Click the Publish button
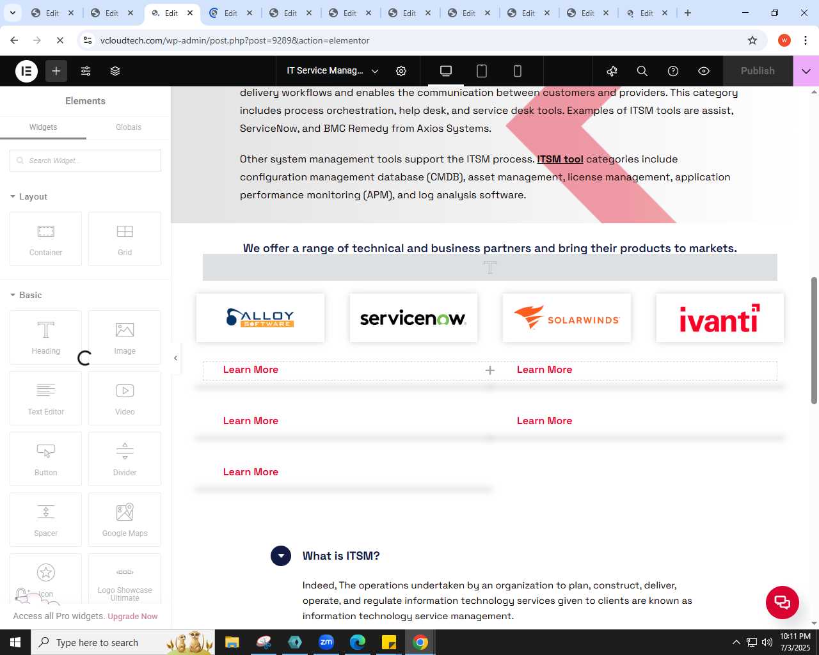The height and width of the screenshot is (655, 819). pos(758,71)
